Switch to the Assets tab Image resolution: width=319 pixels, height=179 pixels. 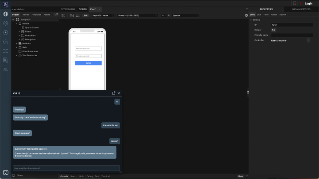click(47, 15)
